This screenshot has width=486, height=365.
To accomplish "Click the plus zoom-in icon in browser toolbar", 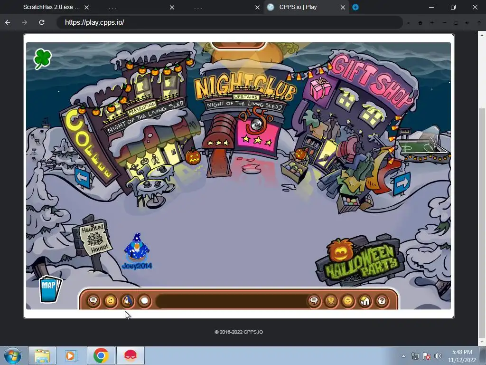I will (x=432, y=23).
